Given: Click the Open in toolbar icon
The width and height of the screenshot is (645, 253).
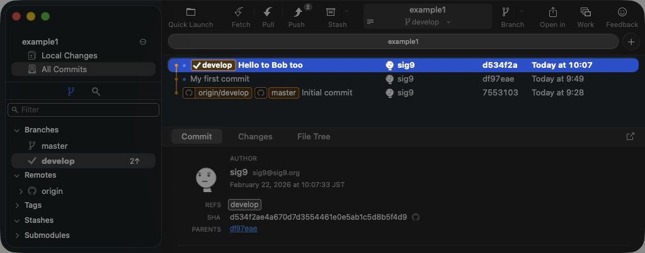Looking at the screenshot, I should tap(552, 13).
